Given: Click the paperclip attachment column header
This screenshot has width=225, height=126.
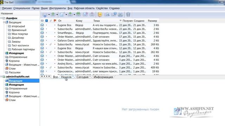Looking at the screenshot, I should tap(51, 21).
